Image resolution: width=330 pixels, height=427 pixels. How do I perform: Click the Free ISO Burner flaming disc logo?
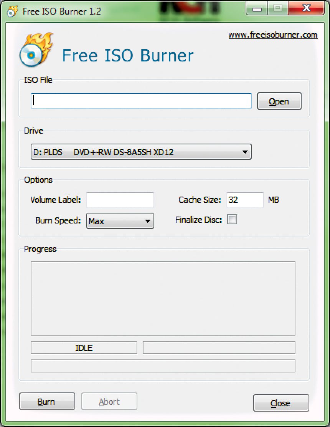tap(36, 50)
